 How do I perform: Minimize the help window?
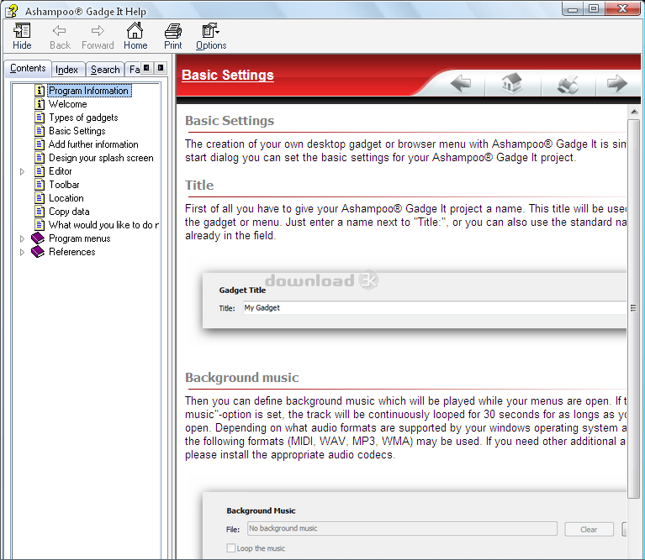(573, 8)
